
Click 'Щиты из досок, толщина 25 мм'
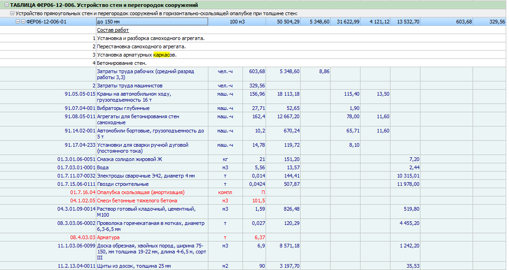[134, 266]
